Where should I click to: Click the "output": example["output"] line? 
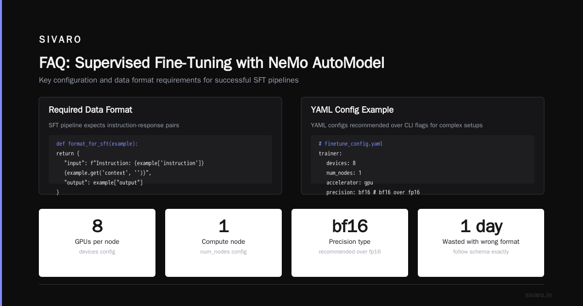coord(103,183)
